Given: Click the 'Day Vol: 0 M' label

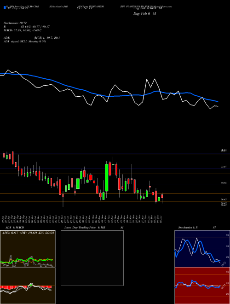Looking at the screenshot, I should (144, 14).
